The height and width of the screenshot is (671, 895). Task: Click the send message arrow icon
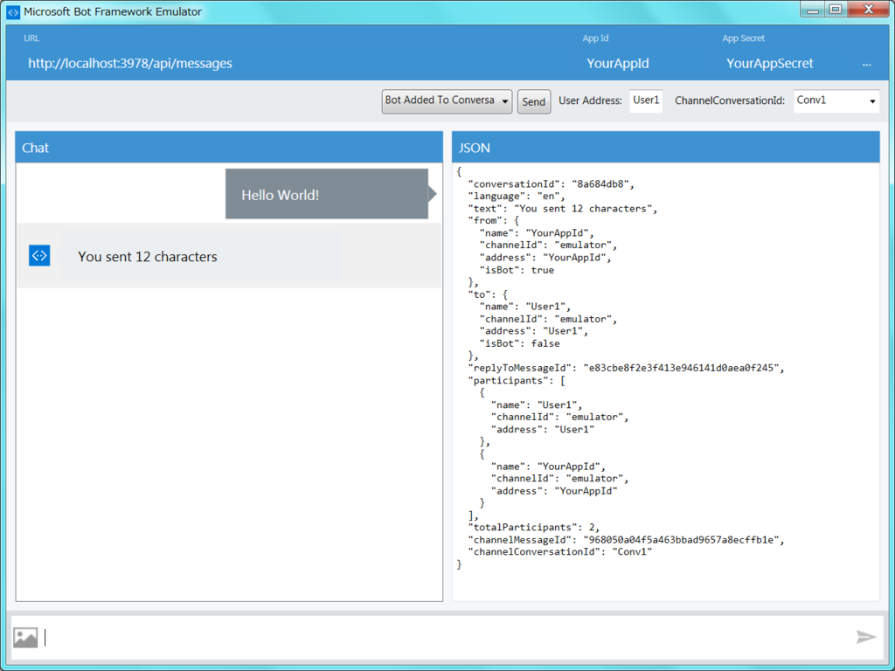pyautogui.click(x=866, y=637)
